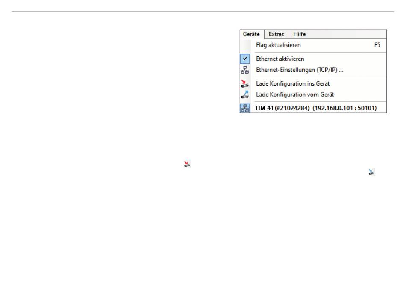Select device TIM 41 (#21024284) entry

(316, 108)
